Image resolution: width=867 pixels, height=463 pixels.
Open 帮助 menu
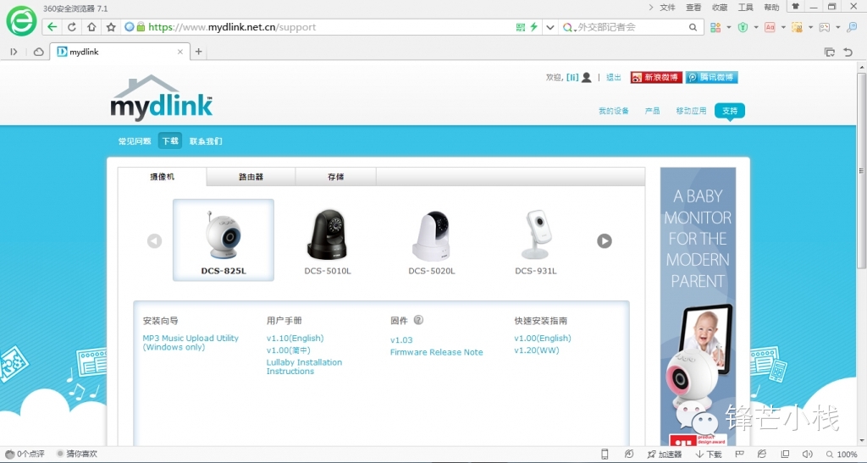click(772, 7)
